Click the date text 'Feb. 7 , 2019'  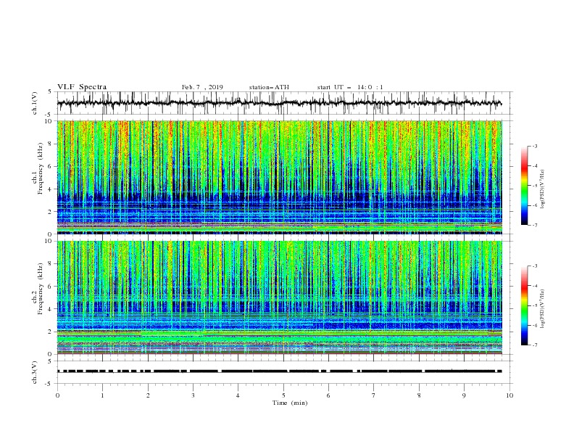[x=202, y=87]
